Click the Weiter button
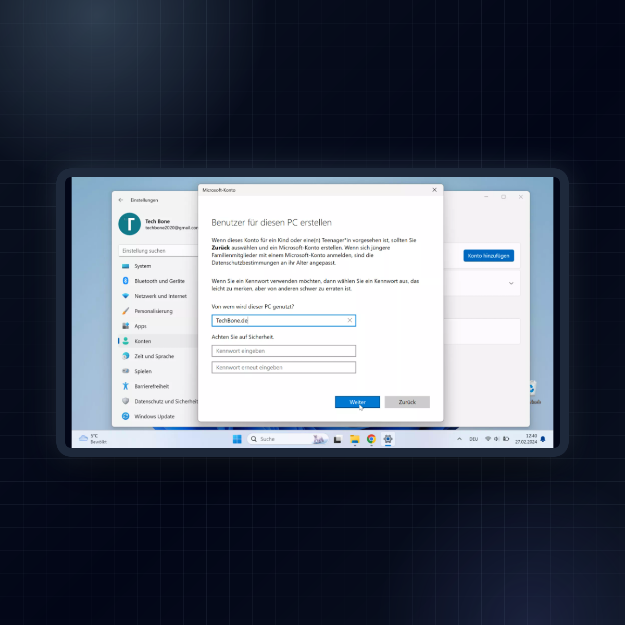625x625 pixels. pyautogui.click(x=357, y=402)
